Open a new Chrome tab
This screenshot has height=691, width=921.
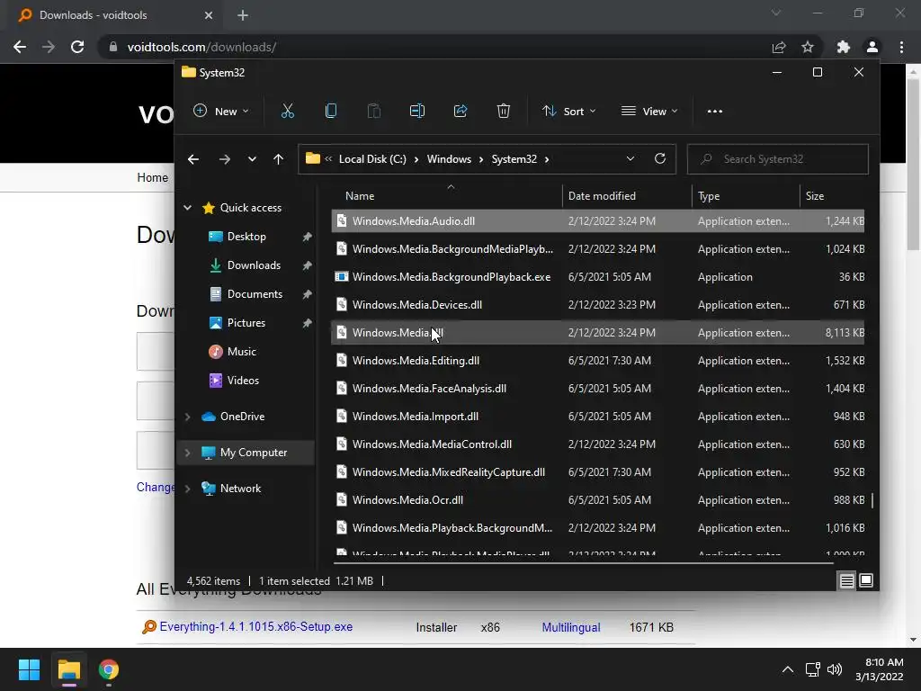click(x=243, y=15)
